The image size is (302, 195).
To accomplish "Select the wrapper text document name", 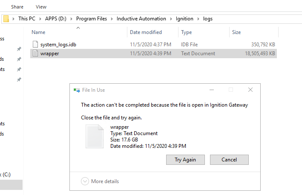I will 49,54.
